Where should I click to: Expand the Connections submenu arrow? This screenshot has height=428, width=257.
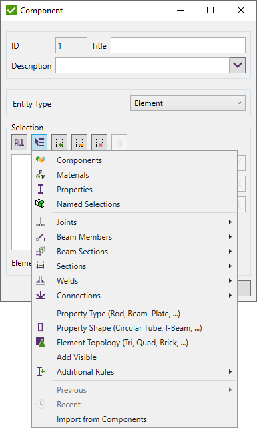(230, 296)
